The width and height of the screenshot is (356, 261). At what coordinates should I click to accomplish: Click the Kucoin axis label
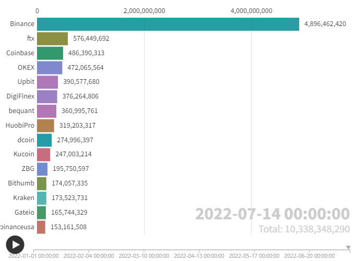[24, 154]
